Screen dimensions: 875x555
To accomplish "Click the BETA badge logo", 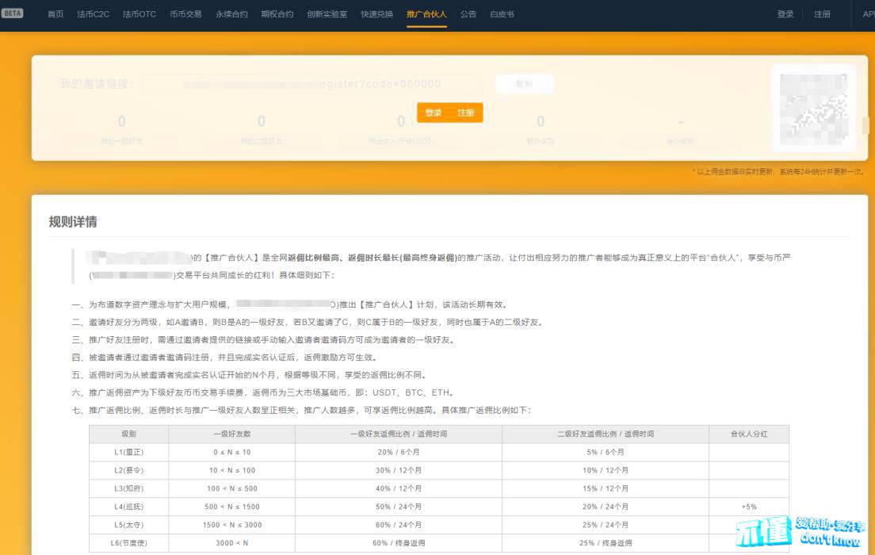I will coord(13,13).
